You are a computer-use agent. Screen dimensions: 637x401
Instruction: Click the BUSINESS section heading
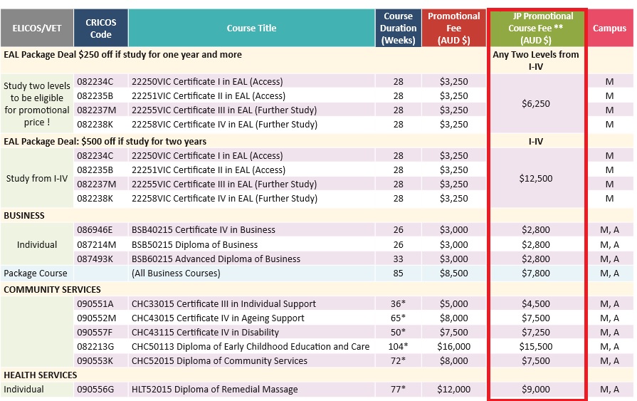click(24, 215)
